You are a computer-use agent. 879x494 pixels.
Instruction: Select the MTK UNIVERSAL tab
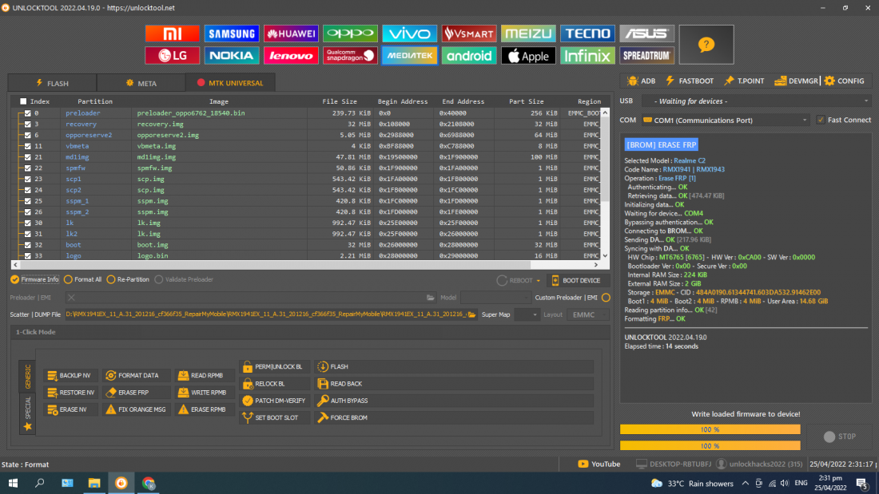(230, 83)
